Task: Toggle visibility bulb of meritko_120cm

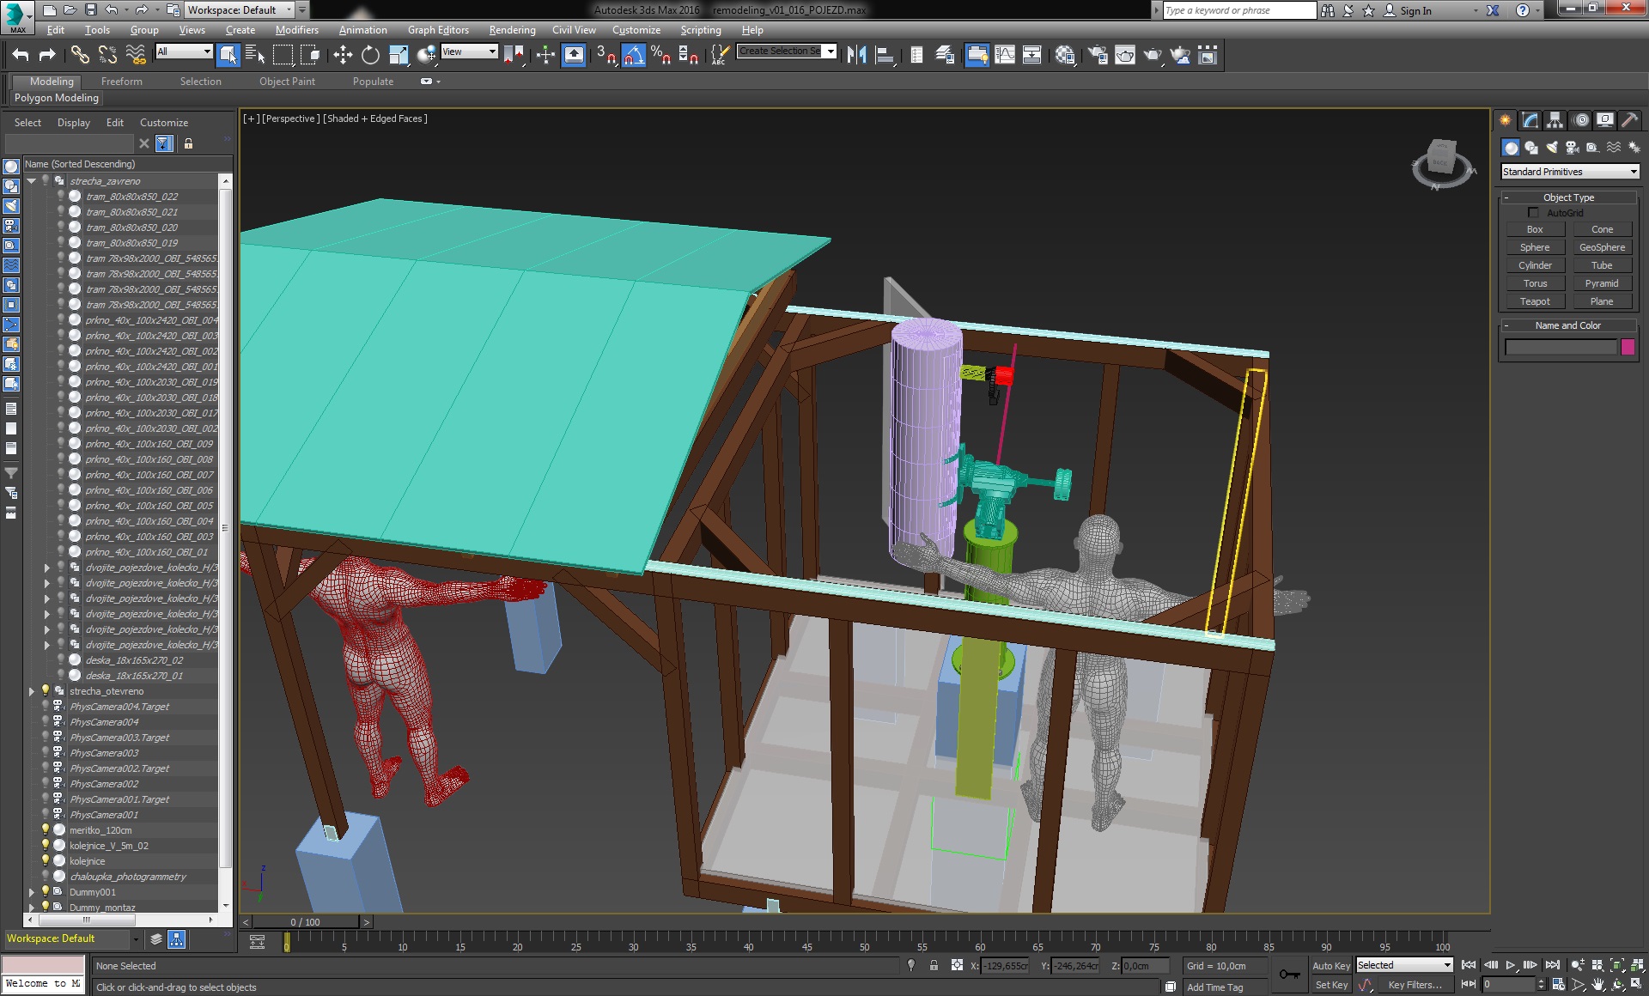Action: pos(46,830)
